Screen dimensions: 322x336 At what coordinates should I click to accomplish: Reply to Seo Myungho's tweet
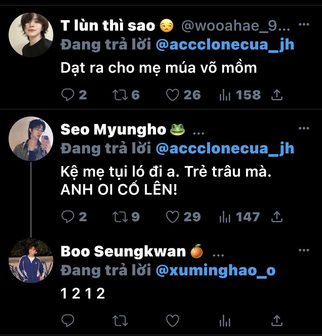tap(68, 217)
